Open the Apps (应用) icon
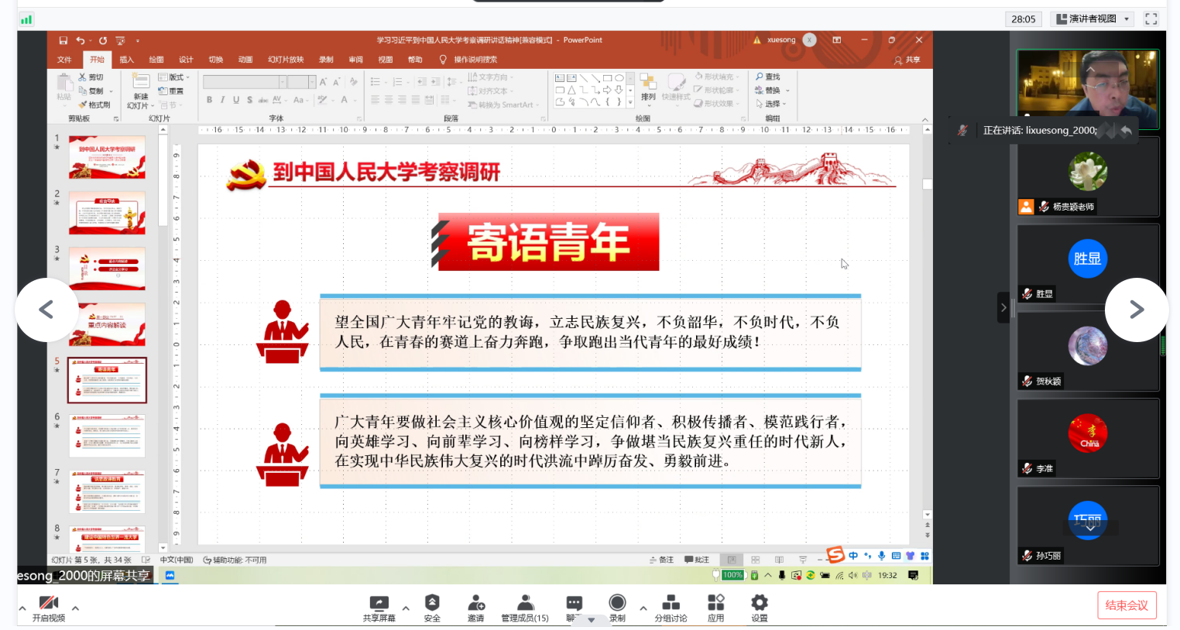Viewport: 1180px width, 630px height. click(715, 604)
